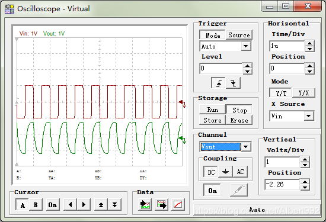The image size is (326, 222).
Task: Move cursor right with arrow button
Action: point(84,205)
